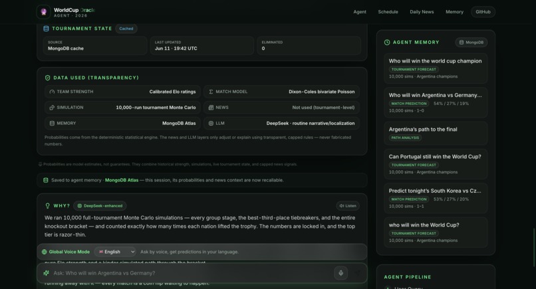Focus the Ask question input field
The height and width of the screenshot is (289, 536).
click(x=192, y=273)
